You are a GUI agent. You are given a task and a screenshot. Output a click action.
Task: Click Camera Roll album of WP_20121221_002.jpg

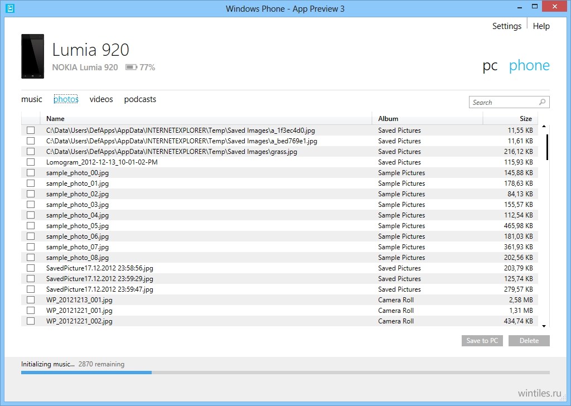[396, 321]
